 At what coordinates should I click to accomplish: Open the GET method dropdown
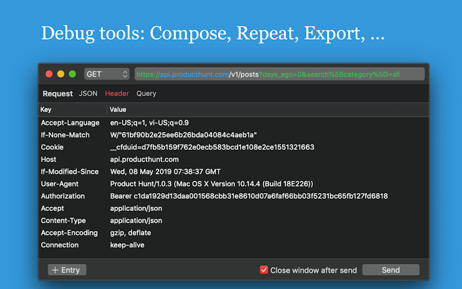pyautogui.click(x=107, y=74)
